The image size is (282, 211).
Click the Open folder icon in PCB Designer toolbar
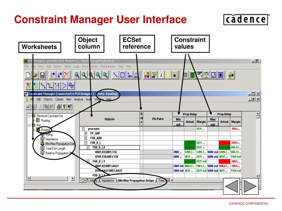point(35,75)
